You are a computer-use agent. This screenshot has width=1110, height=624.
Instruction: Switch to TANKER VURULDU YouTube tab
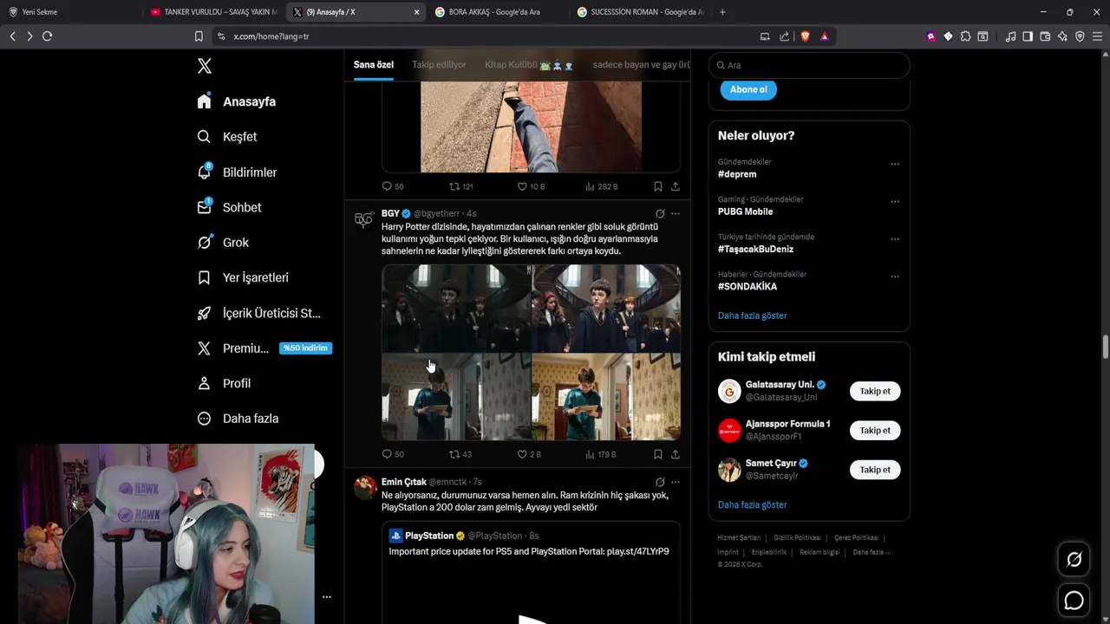click(212, 12)
